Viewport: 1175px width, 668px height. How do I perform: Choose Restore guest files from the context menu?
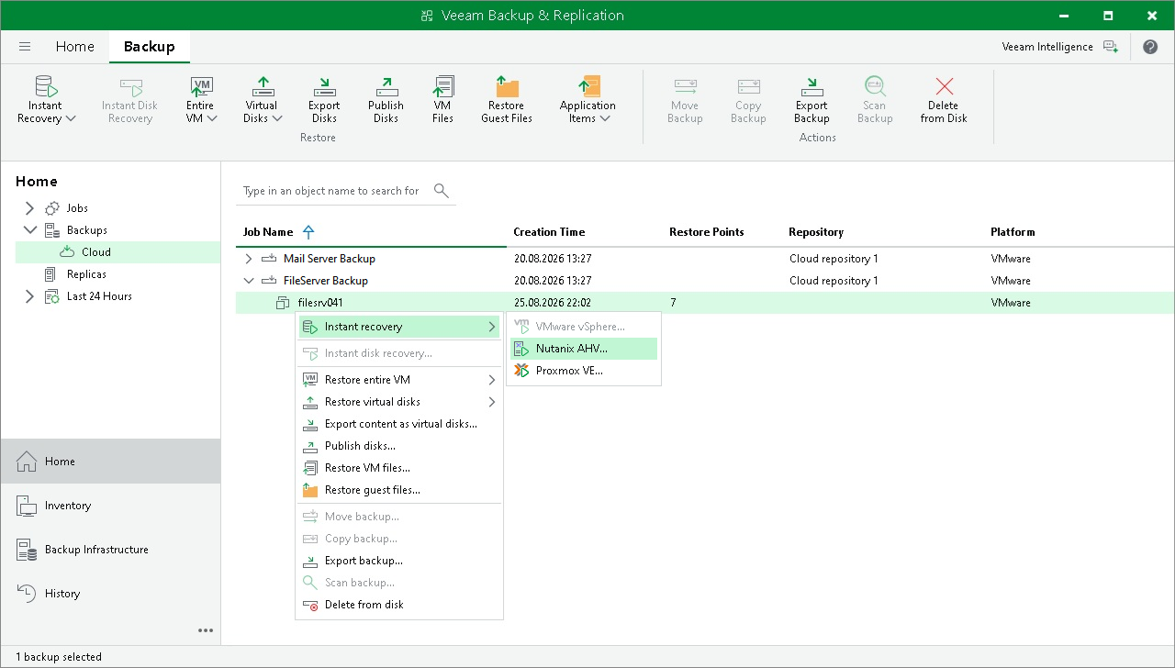tap(399, 490)
